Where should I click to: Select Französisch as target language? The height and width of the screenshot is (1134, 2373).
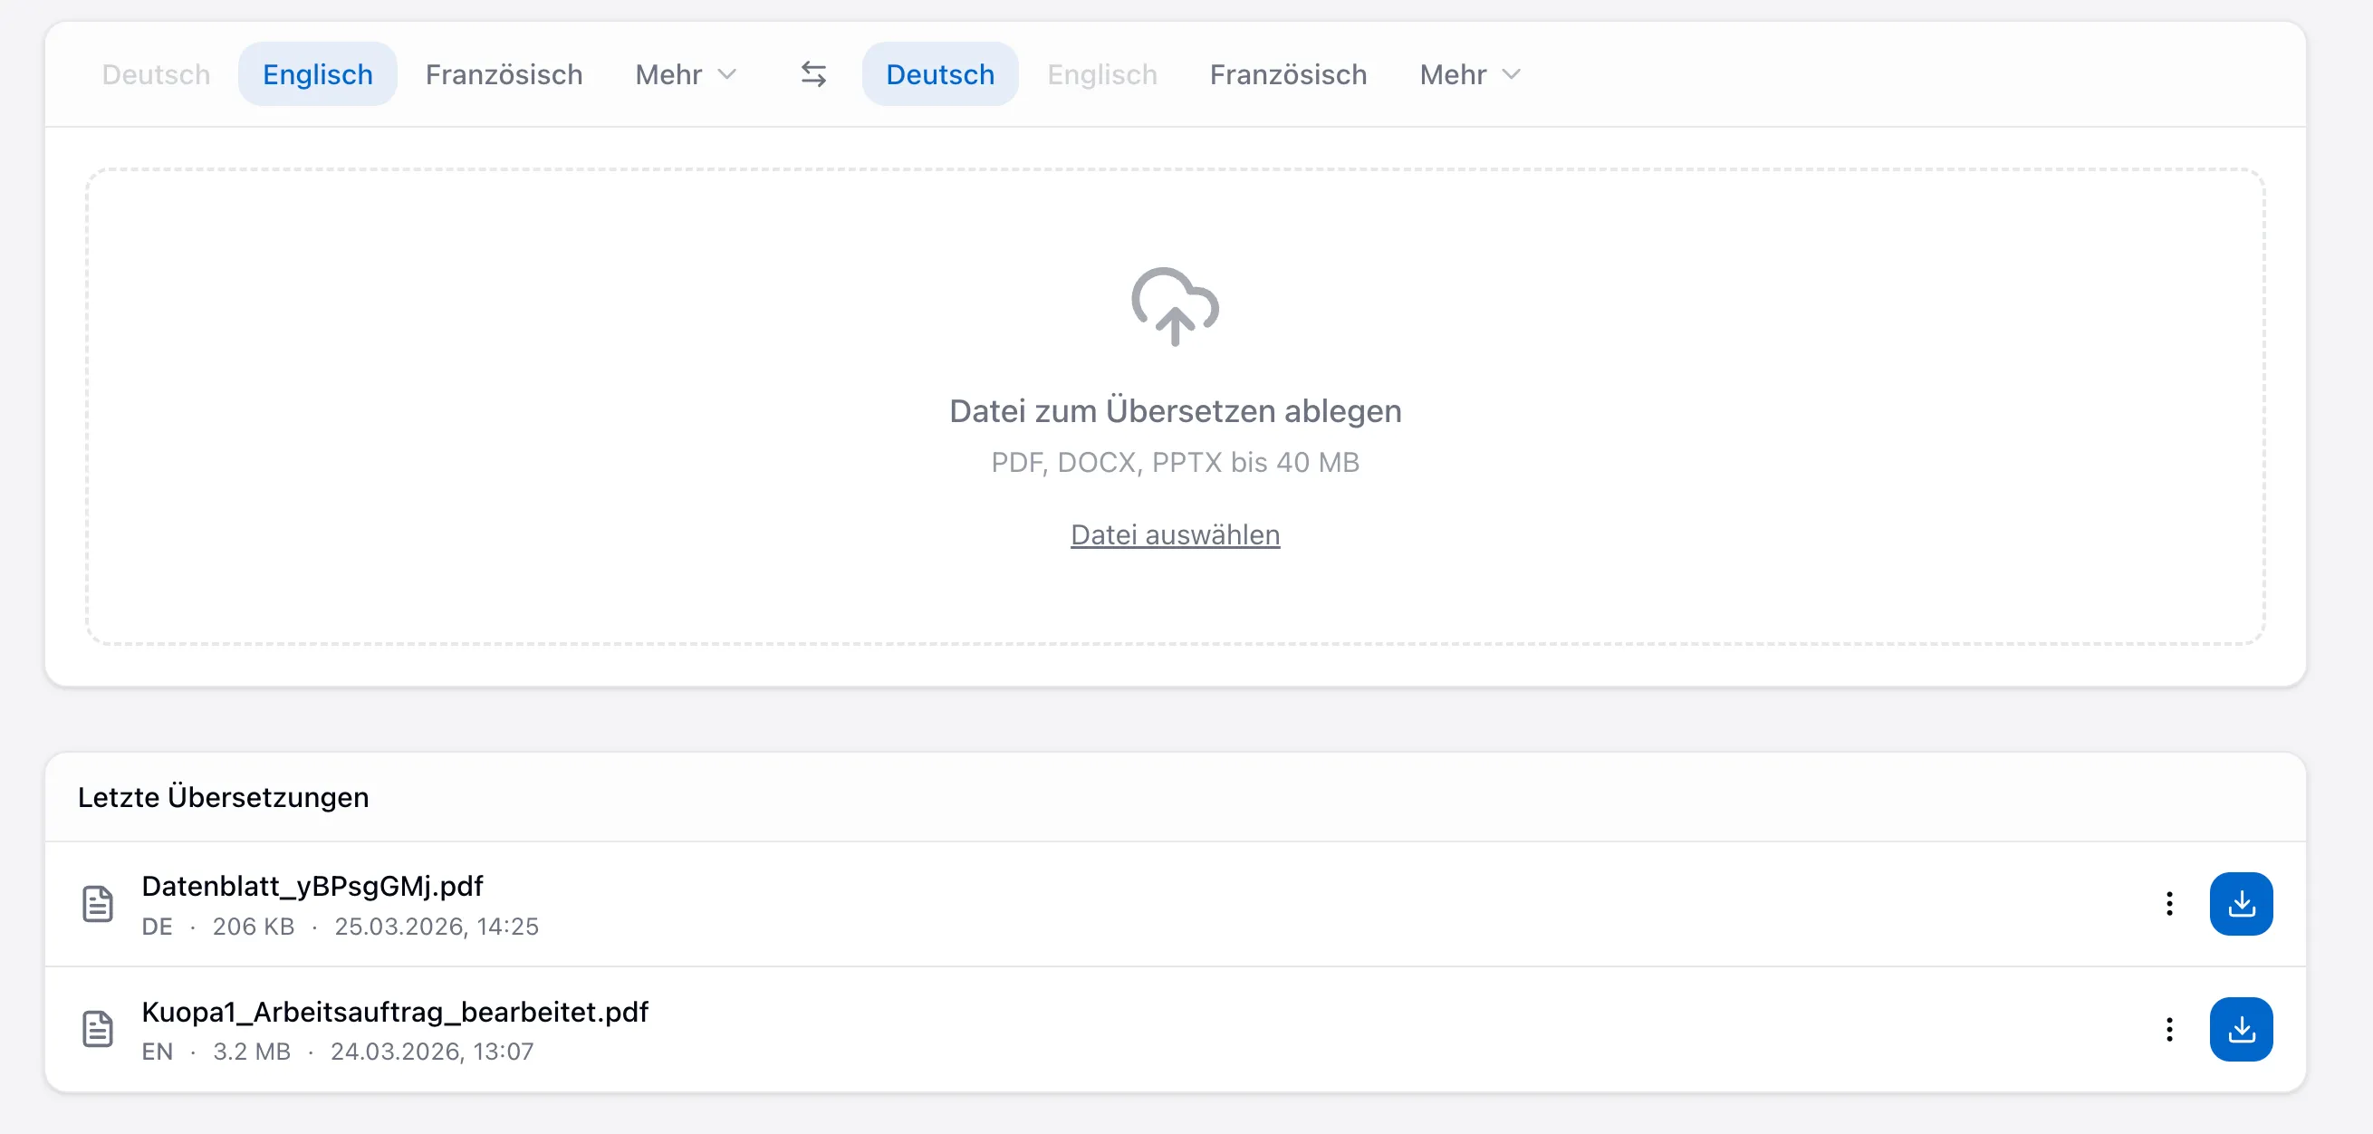coord(1287,73)
